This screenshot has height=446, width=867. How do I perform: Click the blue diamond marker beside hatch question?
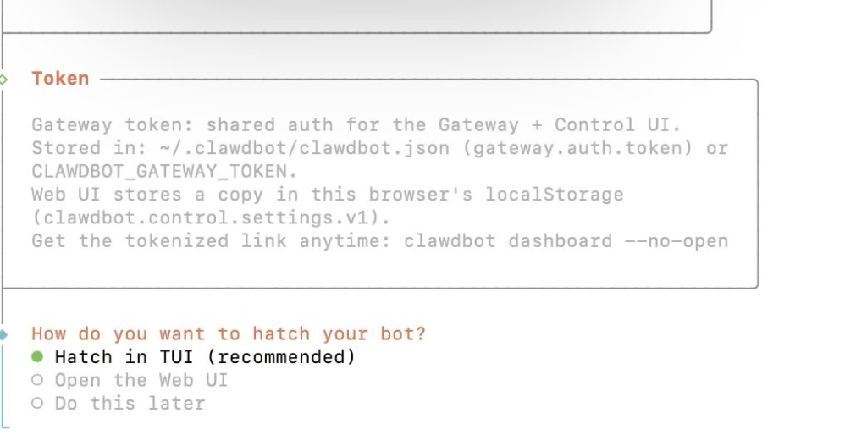(x=3, y=334)
